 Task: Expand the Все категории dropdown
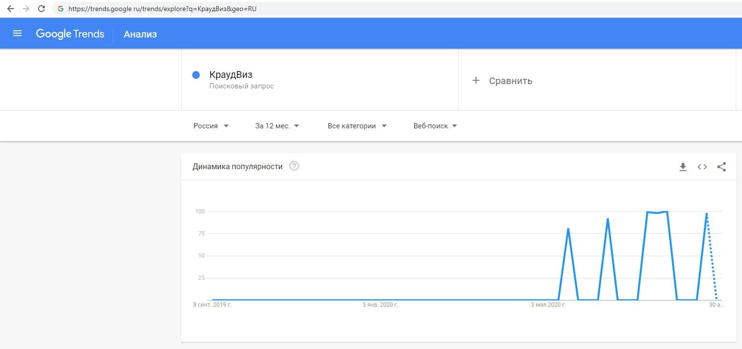(357, 126)
